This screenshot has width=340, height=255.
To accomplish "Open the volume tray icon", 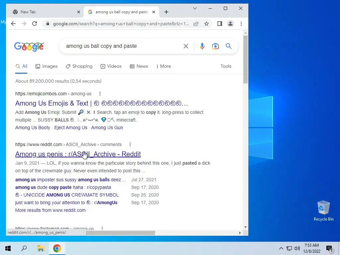I will pos(297,248).
